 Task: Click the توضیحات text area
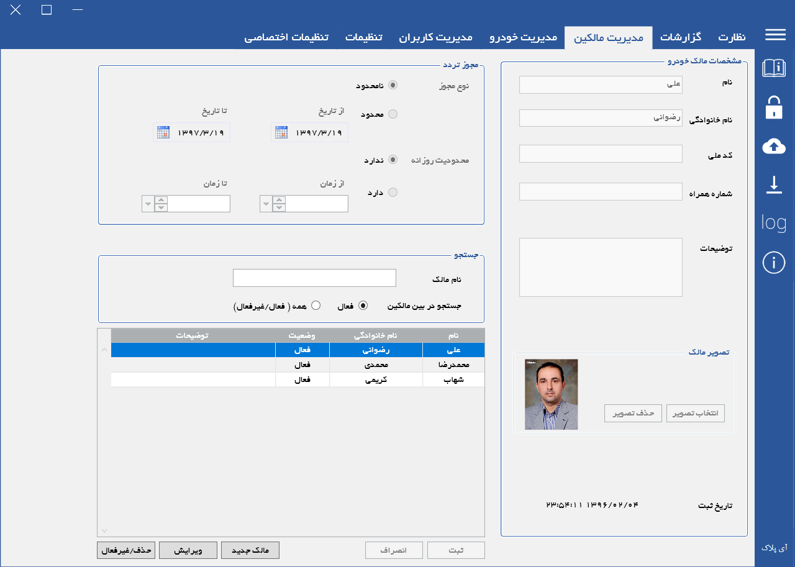(x=601, y=267)
